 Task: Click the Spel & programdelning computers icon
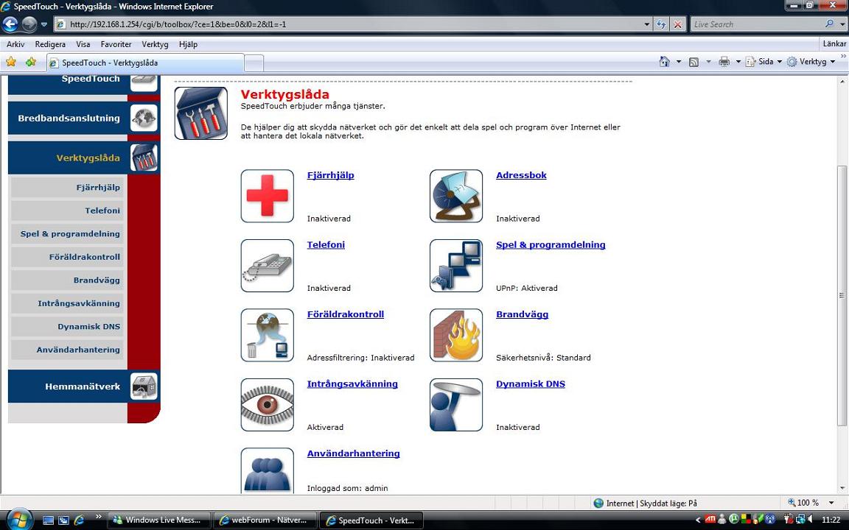click(456, 266)
